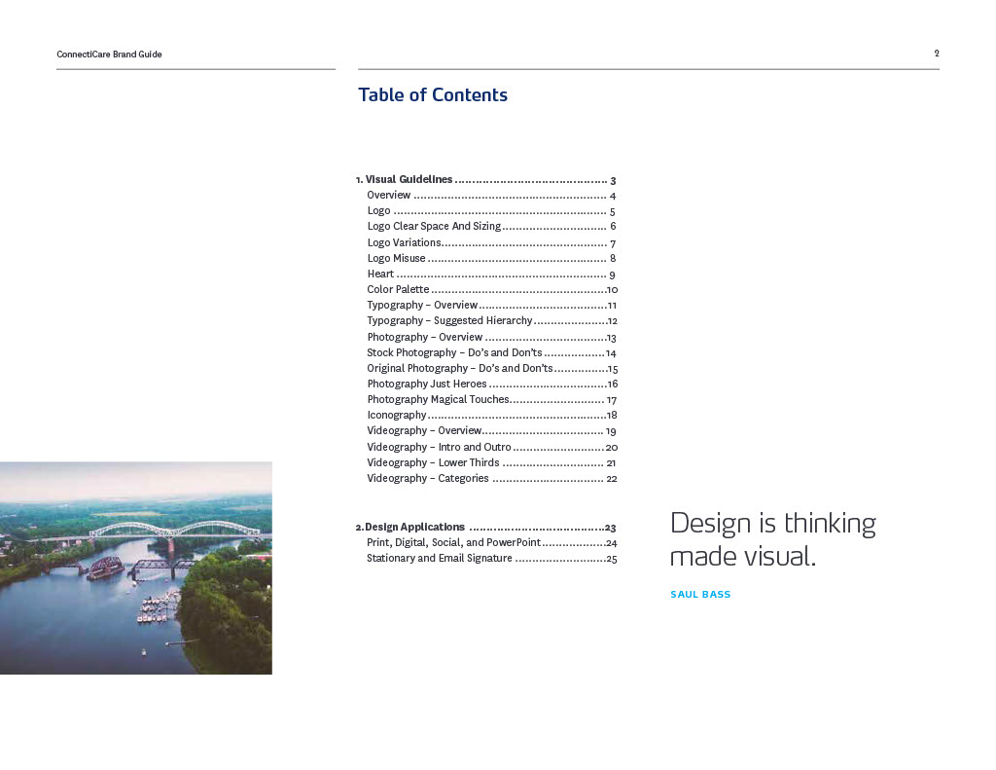Click the Photography Magical Touches entry
Viewport: 996px width, 770px height.
pos(438,400)
